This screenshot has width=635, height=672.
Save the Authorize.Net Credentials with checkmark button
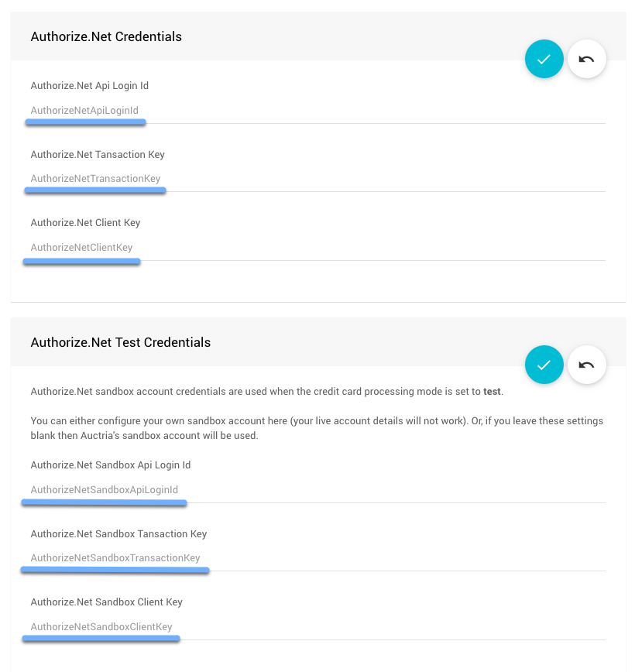coord(544,59)
